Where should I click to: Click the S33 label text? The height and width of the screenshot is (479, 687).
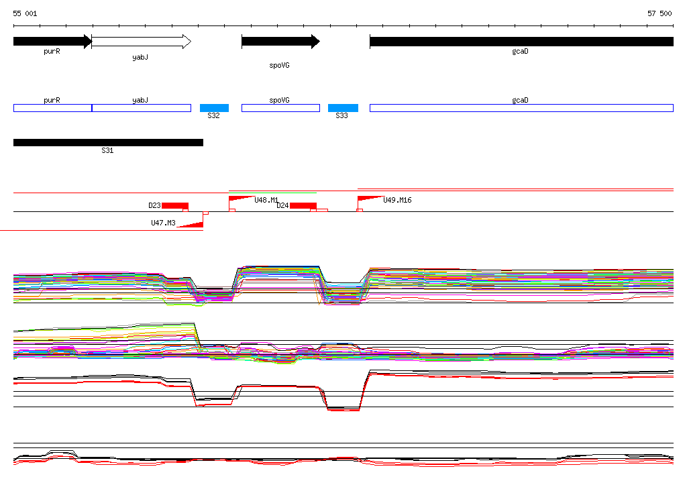(x=341, y=115)
